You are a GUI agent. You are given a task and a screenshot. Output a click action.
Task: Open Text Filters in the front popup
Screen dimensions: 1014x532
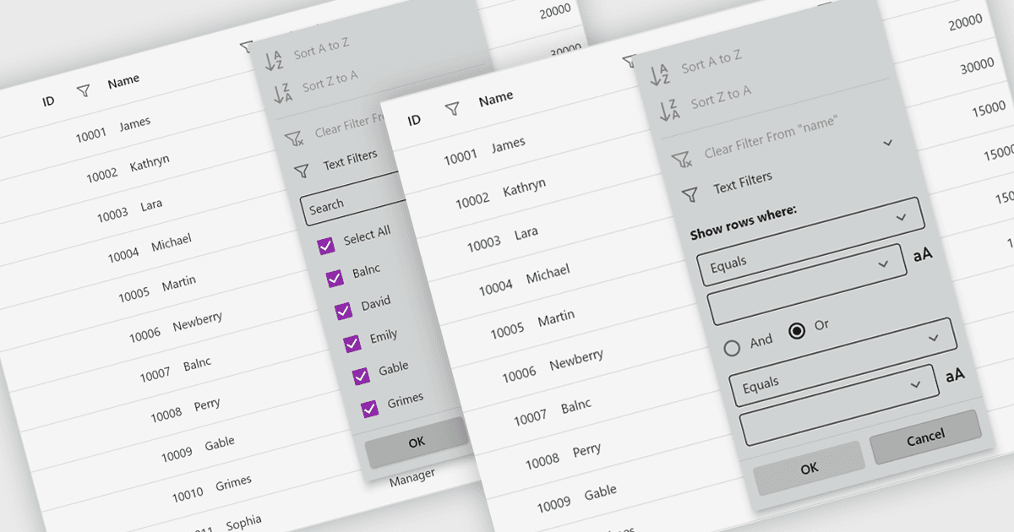click(x=743, y=182)
